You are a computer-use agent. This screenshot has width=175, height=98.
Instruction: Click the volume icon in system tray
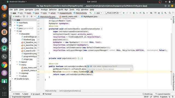[166, 2]
